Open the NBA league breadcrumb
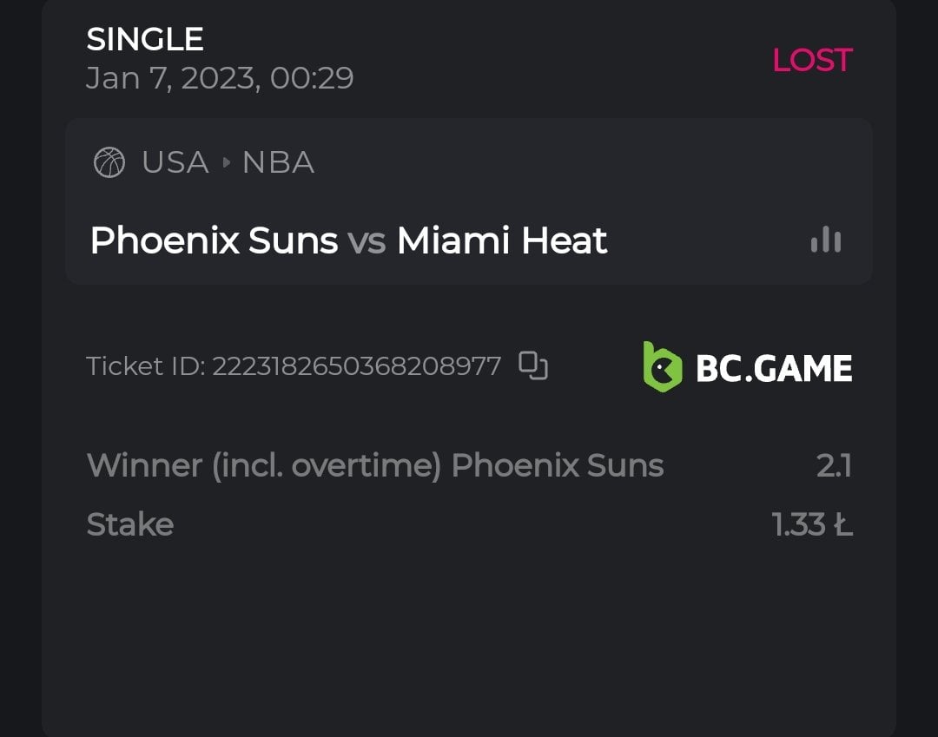The image size is (938, 737). click(278, 162)
